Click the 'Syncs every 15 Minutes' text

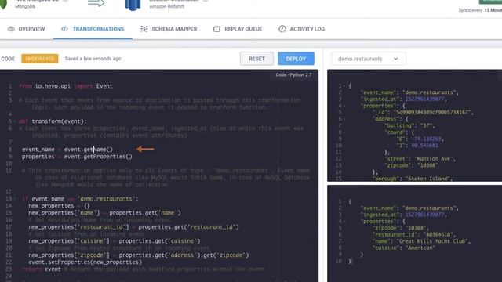[480, 10]
